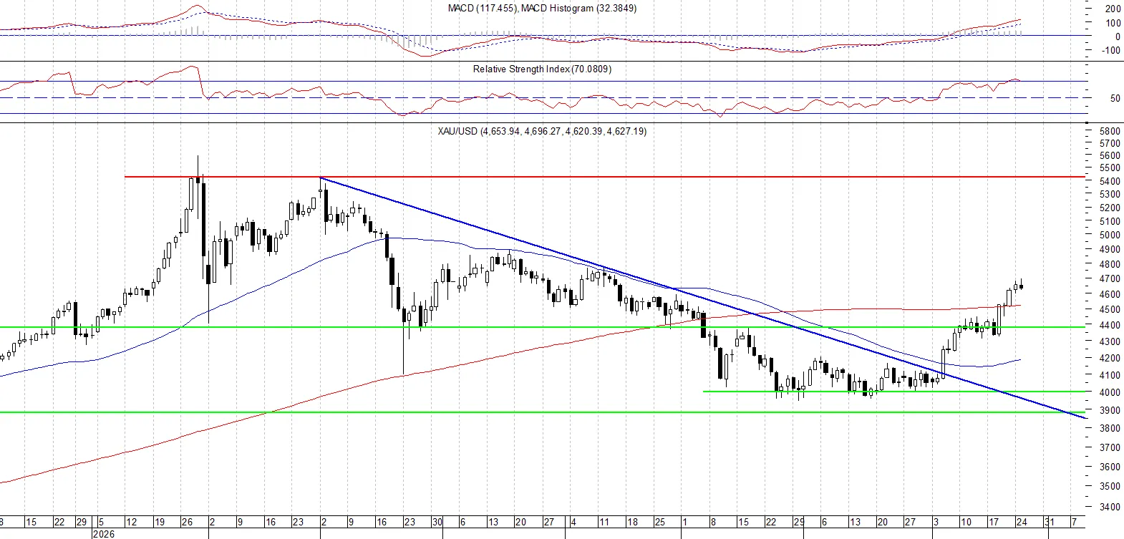Image resolution: width=1124 pixels, height=539 pixels.
Task: Click the date label 30 on time axis
Action: pyautogui.click(x=437, y=523)
